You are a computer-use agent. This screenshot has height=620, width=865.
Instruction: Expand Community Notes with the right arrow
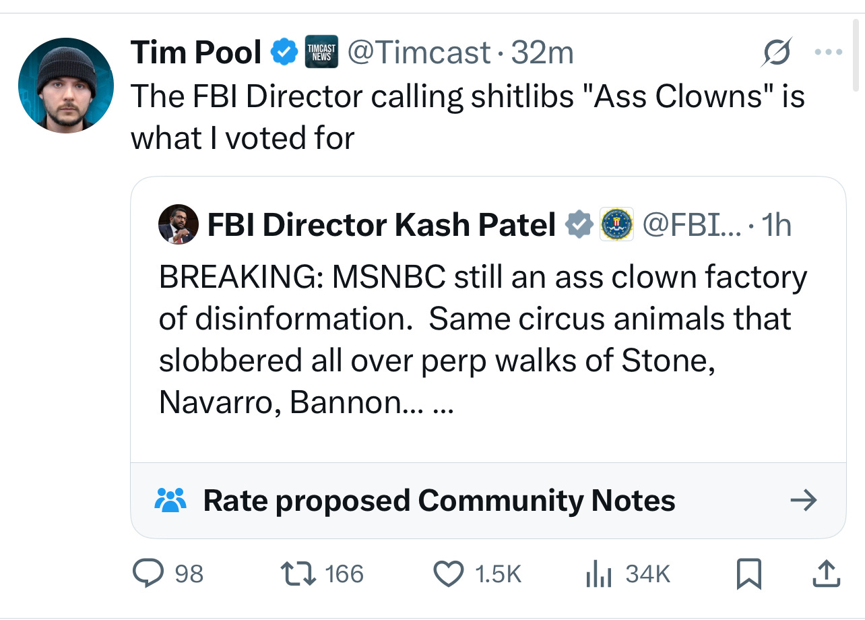(x=803, y=500)
